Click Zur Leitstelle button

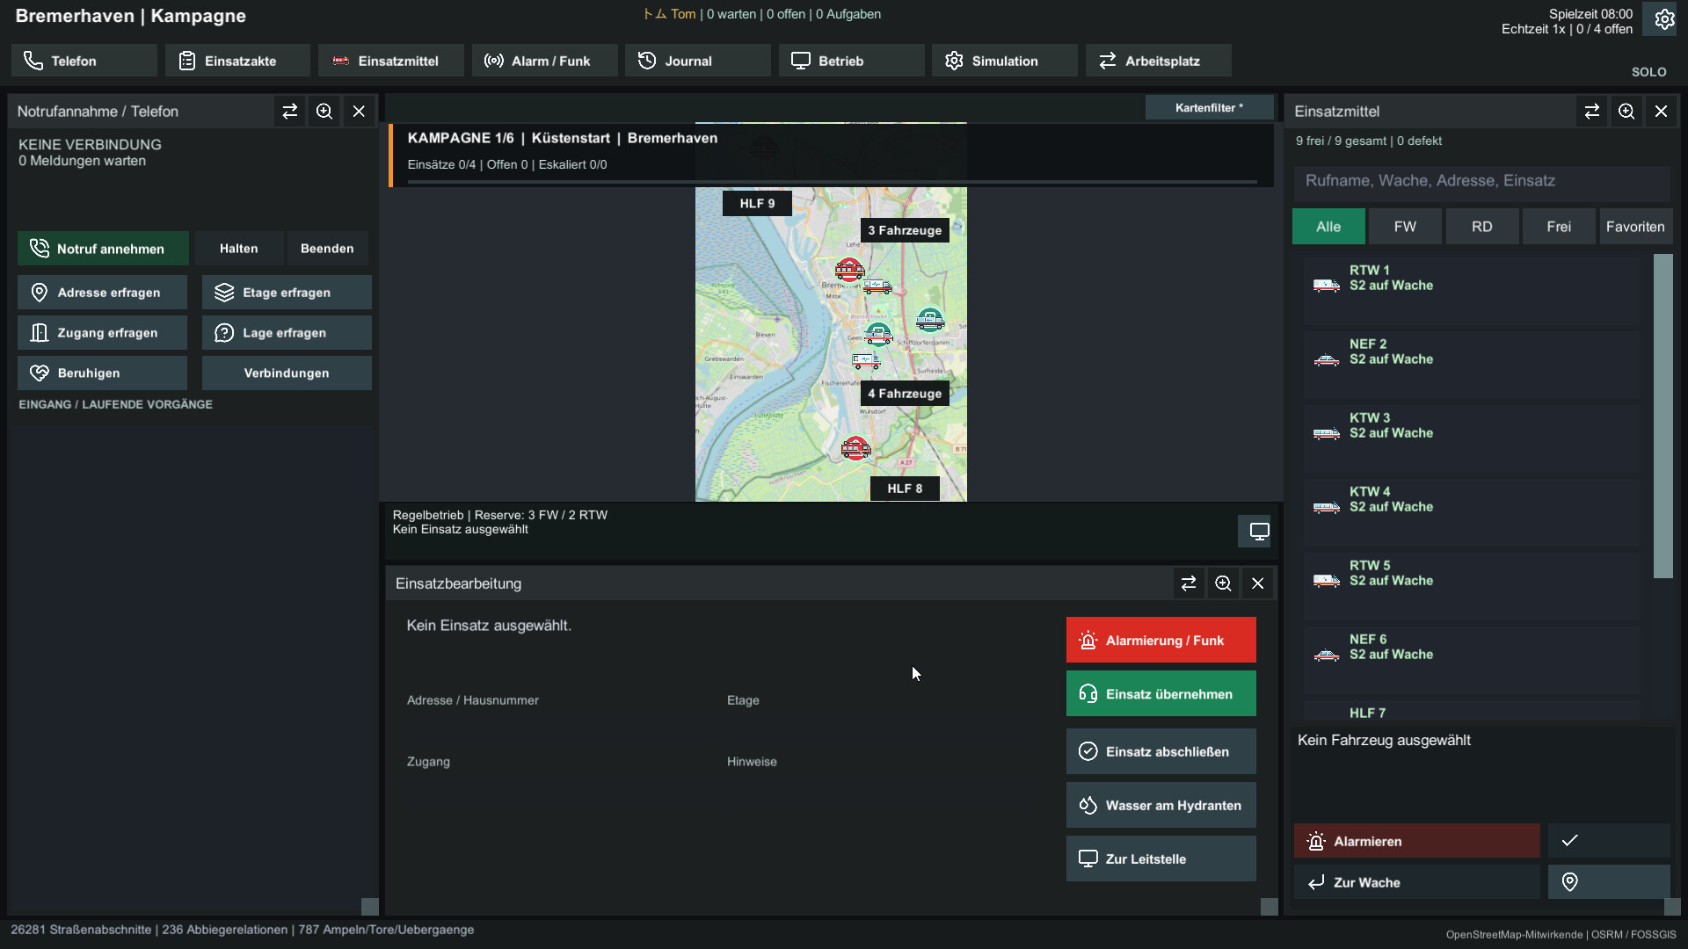coord(1160,858)
